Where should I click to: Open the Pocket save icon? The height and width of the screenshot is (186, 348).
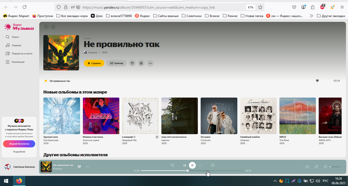click(x=294, y=7)
